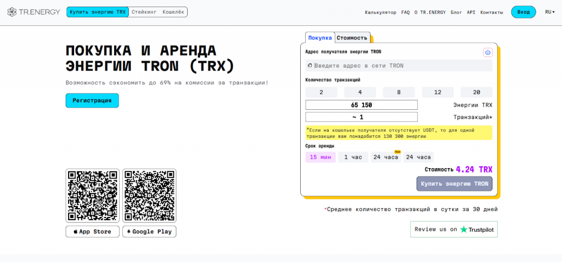This screenshot has height=262, width=562.
Task: Open the Google Play download button
Action: pyautogui.click(x=149, y=231)
